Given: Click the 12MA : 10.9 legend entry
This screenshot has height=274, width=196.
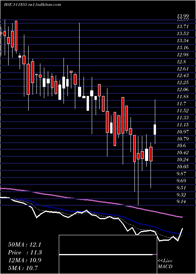Looking at the screenshot, I should 24,260.
